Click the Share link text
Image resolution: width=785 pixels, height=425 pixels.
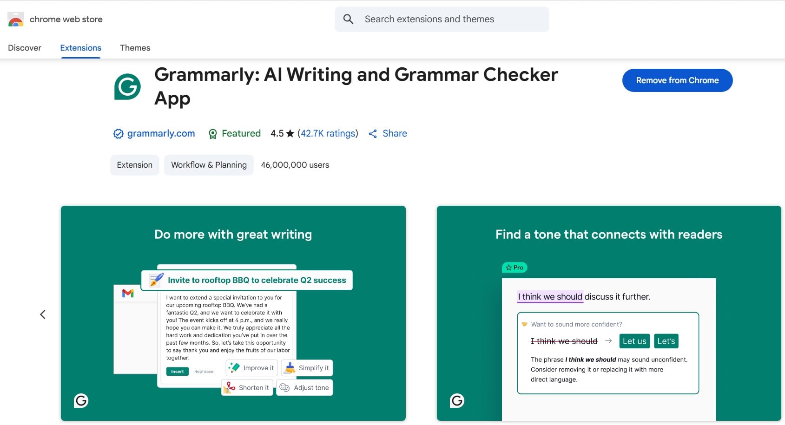tap(395, 133)
